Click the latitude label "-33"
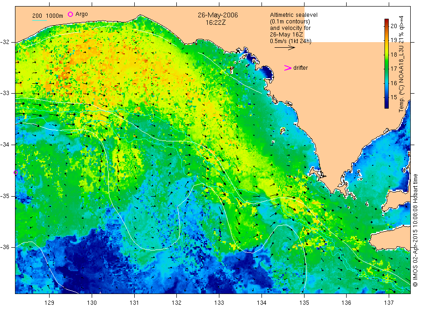This screenshot has width=421, height=309. tap(5, 93)
